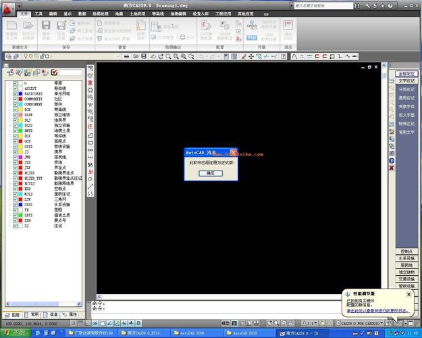Uncheck the ASSIST layer checkbox
Screen dimensions: 422x338
coord(15,89)
